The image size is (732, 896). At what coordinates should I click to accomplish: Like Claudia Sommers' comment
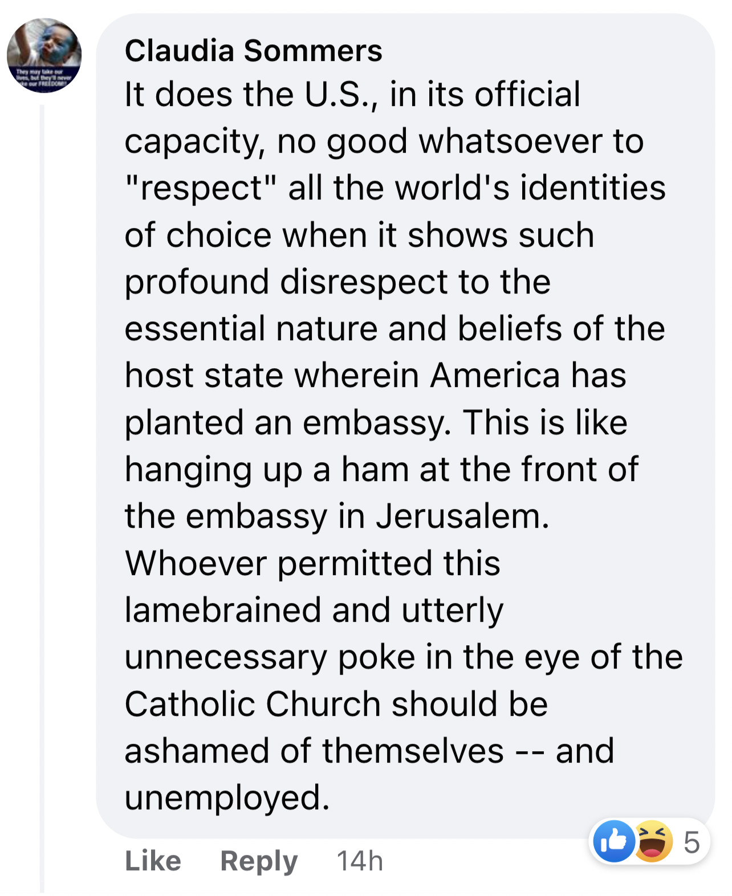click(x=153, y=861)
